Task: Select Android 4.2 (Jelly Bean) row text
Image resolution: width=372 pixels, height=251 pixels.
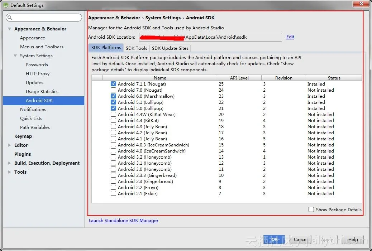Action: [142, 133]
